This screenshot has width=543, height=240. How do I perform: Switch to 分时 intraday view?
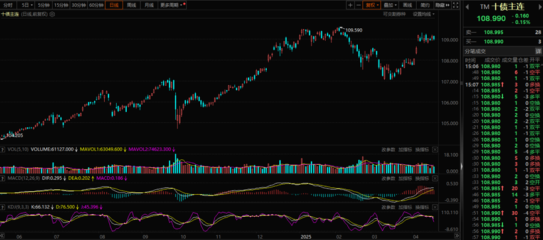point(8,5)
